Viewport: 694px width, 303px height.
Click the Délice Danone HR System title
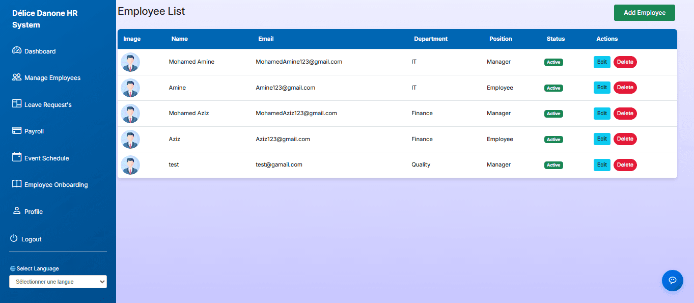(x=45, y=19)
